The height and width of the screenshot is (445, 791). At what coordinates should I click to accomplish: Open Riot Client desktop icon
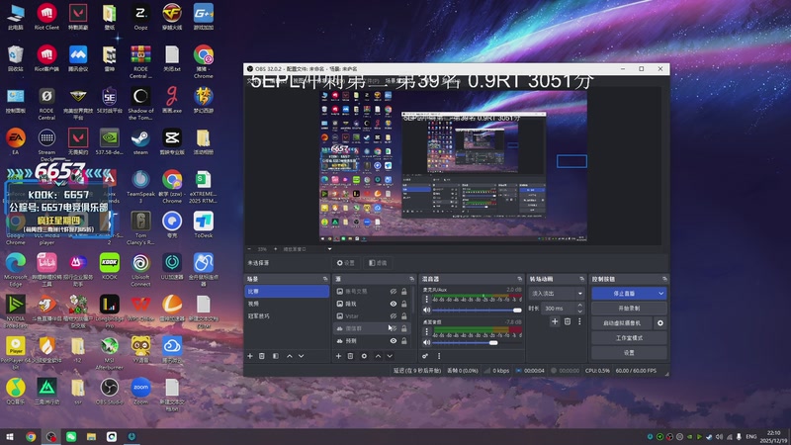click(x=46, y=17)
